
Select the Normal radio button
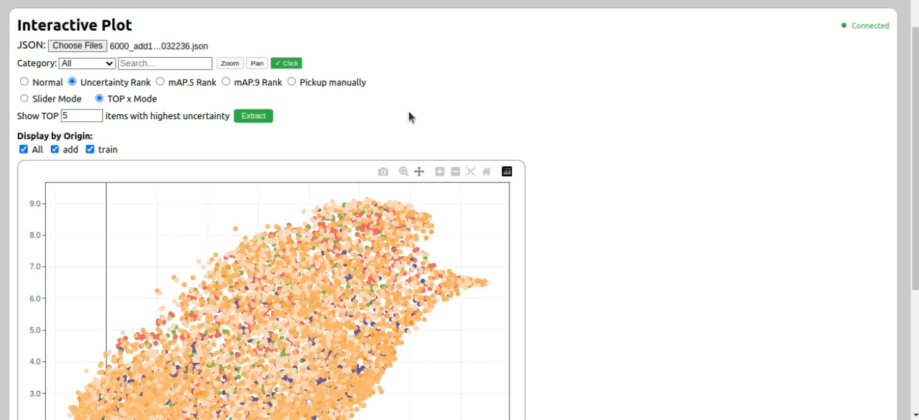click(x=24, y=81)
